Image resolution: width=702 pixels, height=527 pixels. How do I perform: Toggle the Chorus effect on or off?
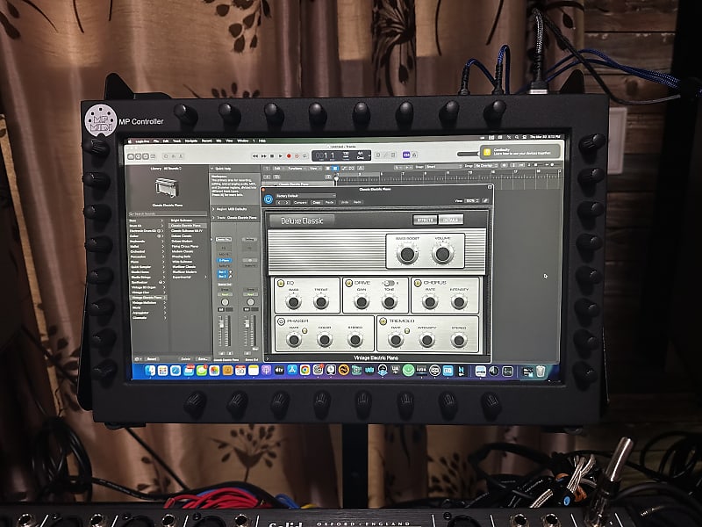[x=417, y=282]
